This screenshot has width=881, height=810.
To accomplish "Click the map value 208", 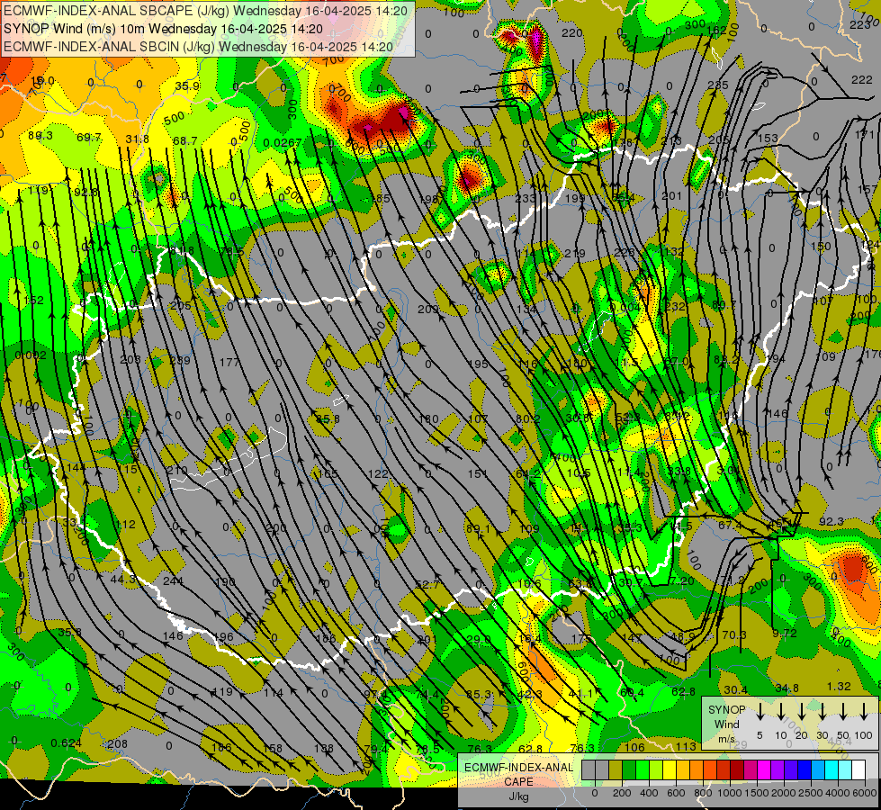I will click(x=117, y=743).
